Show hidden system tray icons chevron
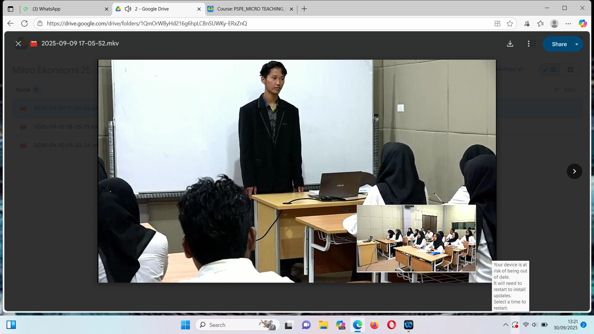The height and width of the screenshot is (334, 594). point(506,325)
